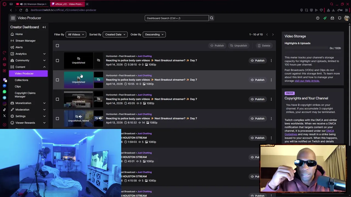
Task: Open the hamburger menu beside Video Producer
Action: (x=13, y=18)
